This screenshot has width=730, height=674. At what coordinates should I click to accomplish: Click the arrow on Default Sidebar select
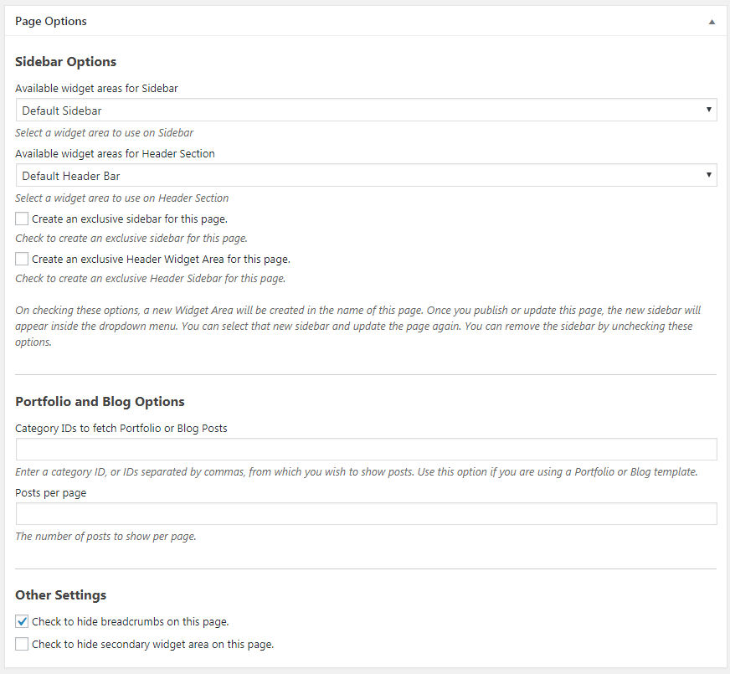[708, 110]
